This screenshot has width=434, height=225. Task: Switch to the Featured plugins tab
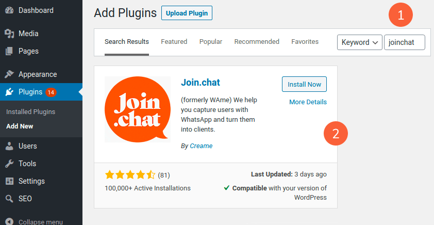click(x=174, y=42)
